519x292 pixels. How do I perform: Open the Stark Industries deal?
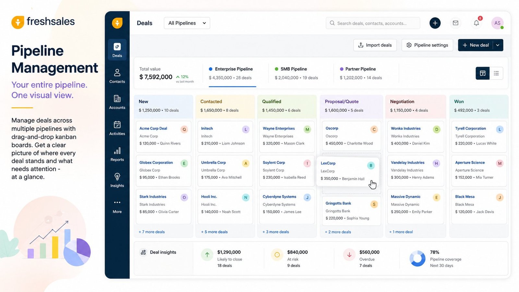(x=163, y=207)
